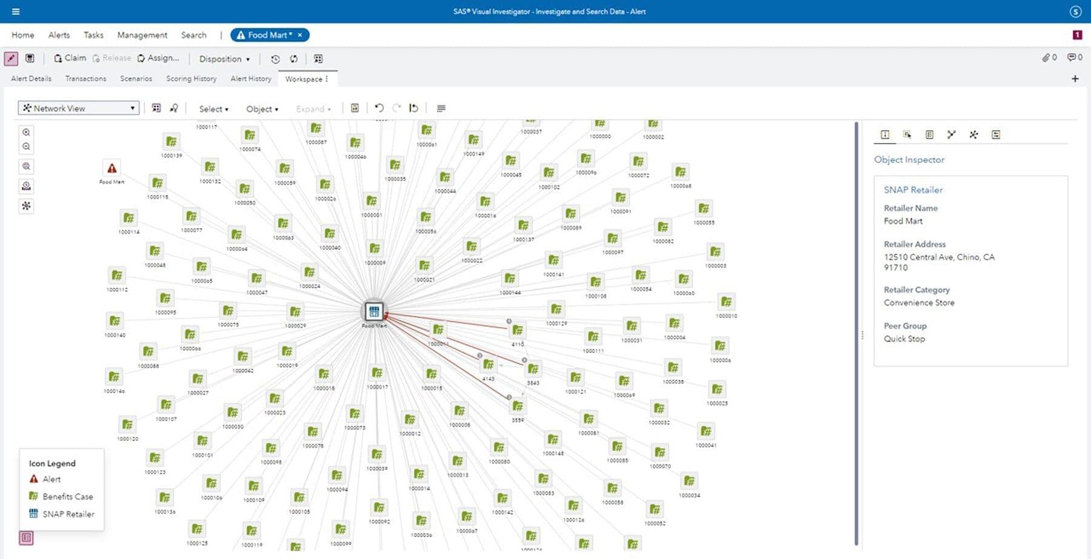Open the Alerts menu in the top bar
The image size is (1091, 559).
tap(59, 35)
